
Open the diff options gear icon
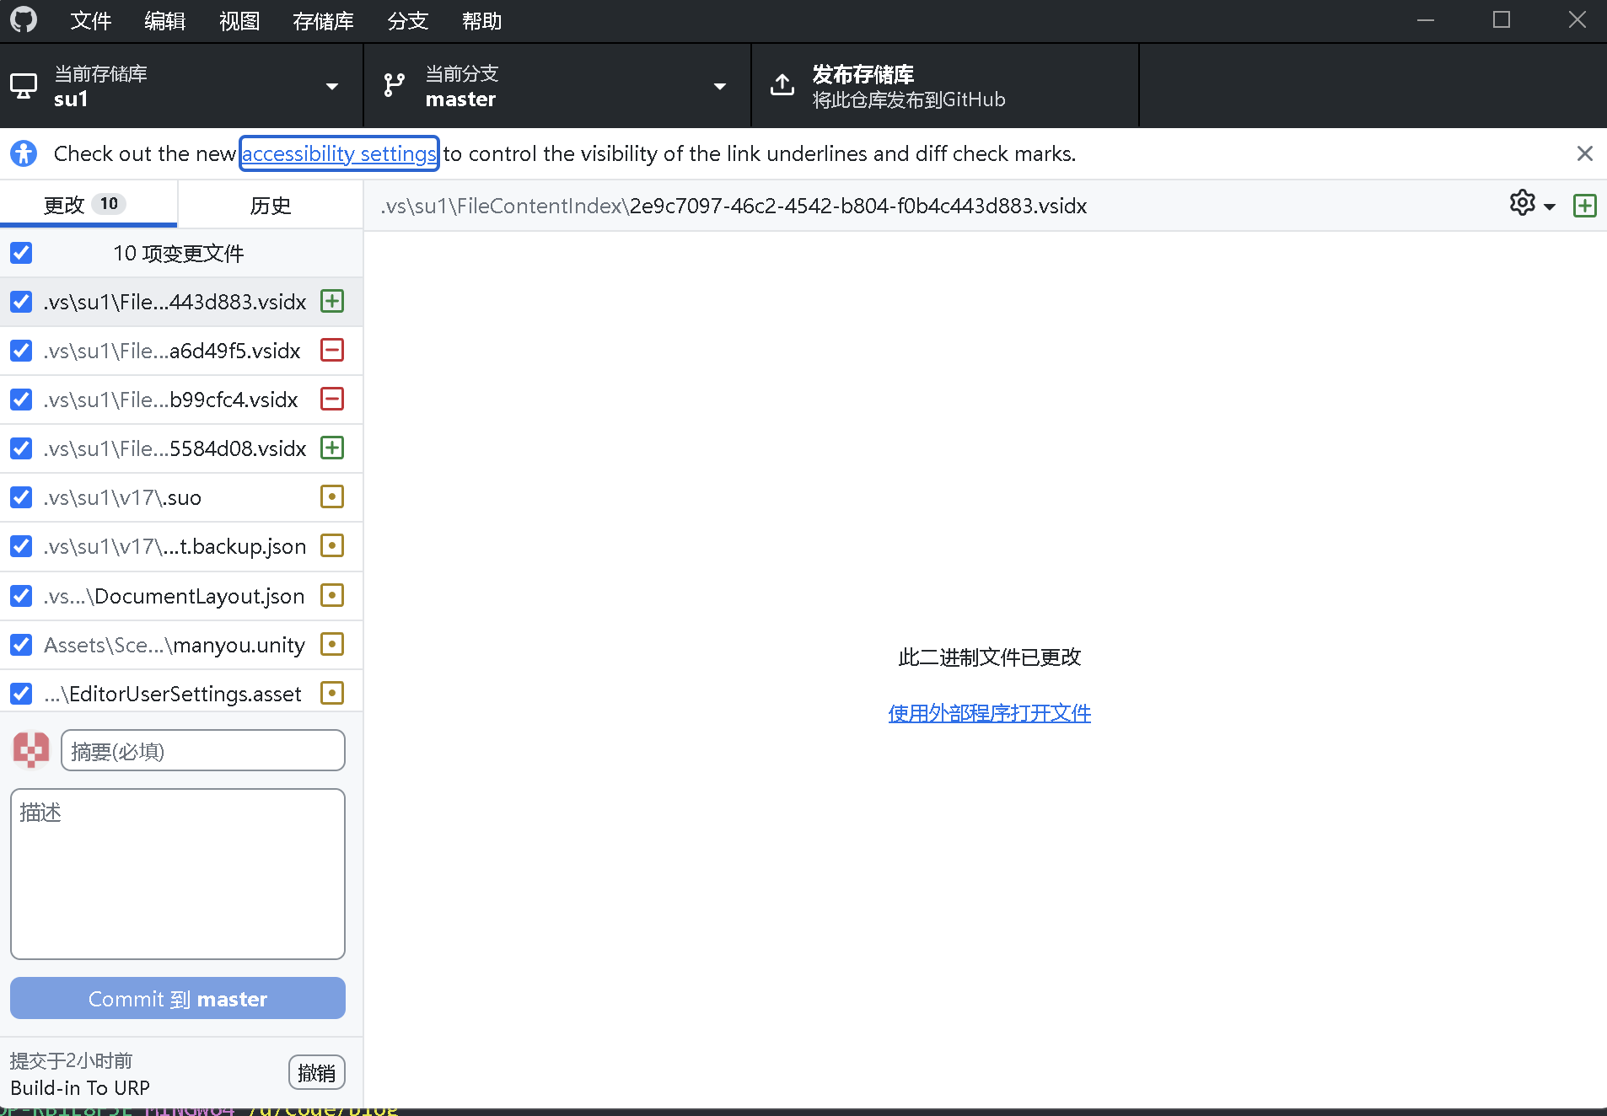tap(1523, 204)
